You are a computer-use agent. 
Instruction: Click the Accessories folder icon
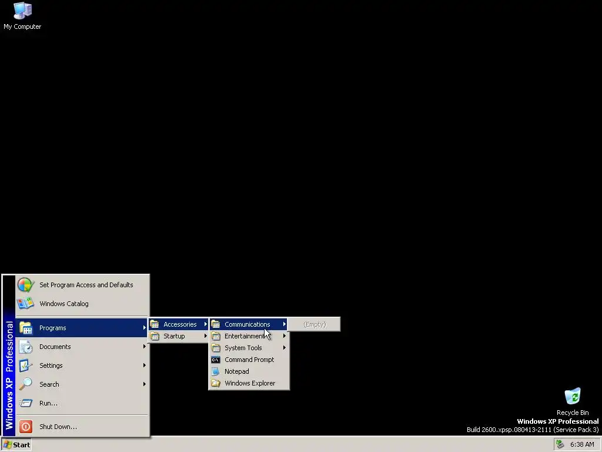[x=155, y=324]
